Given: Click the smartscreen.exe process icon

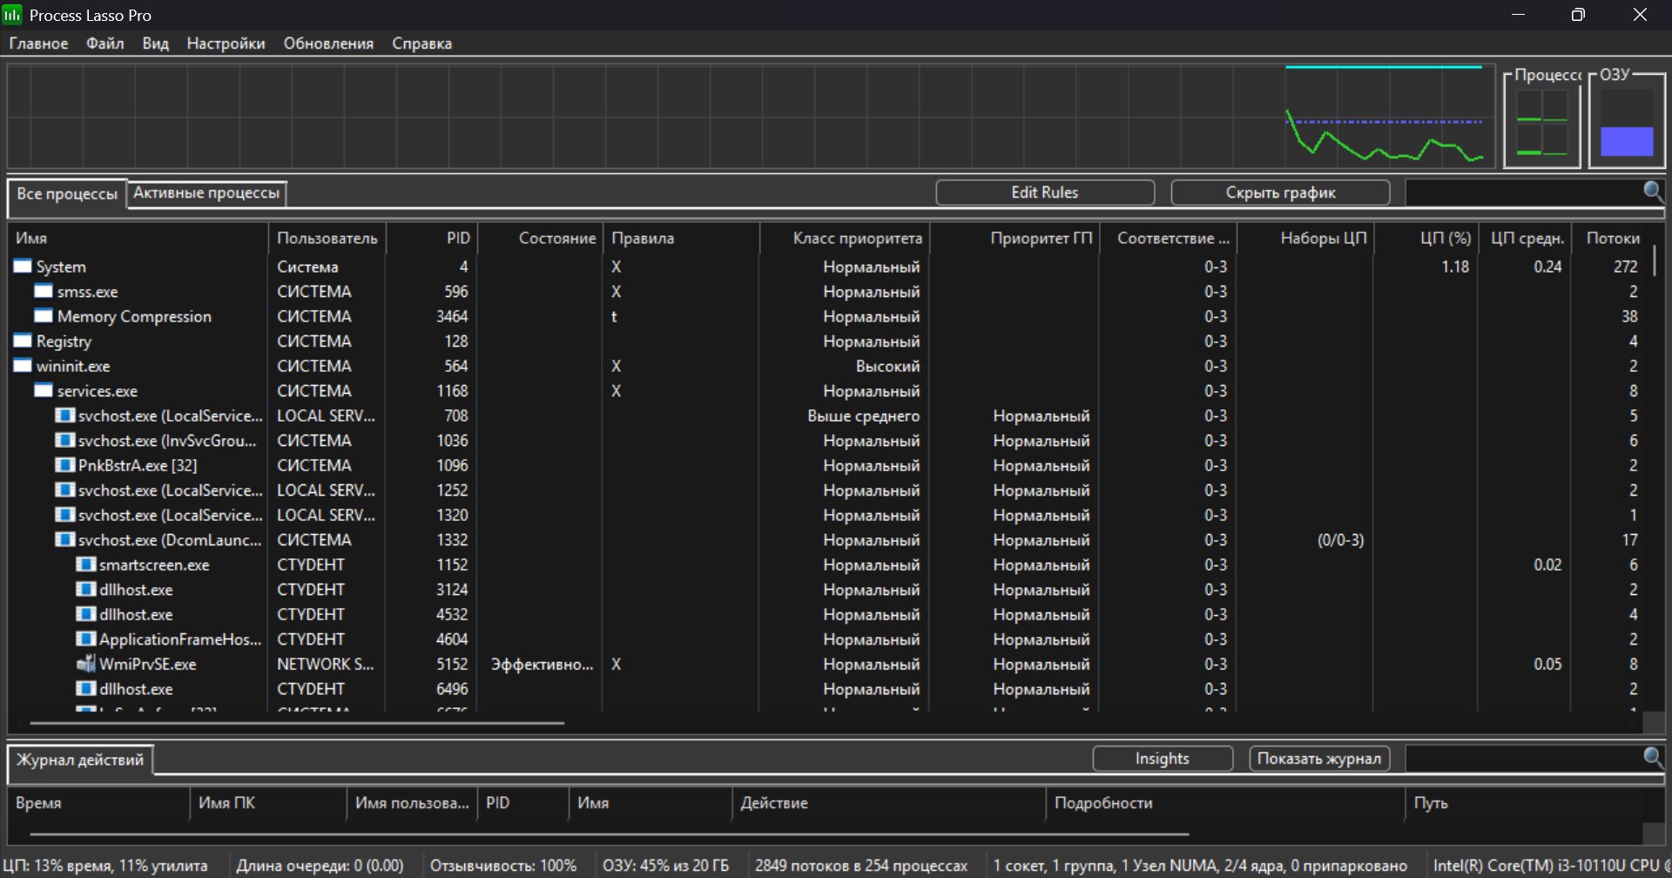Looking at the screenshot, I should coord(85,564).
